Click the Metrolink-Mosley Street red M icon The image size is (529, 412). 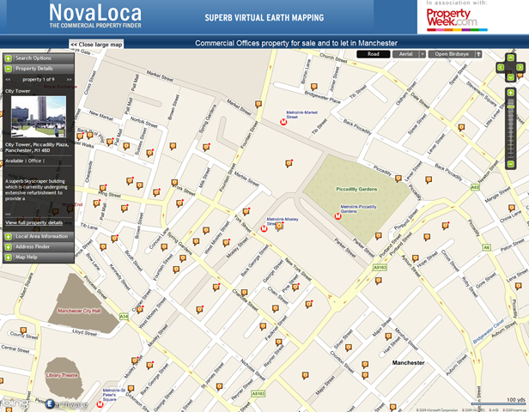(264, 229)
